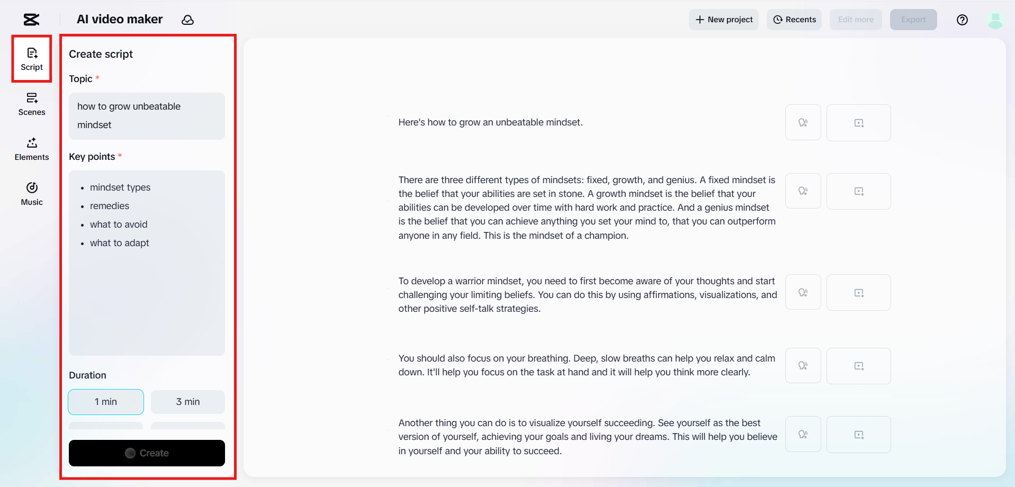Switch to the Scenes tab

32,104
